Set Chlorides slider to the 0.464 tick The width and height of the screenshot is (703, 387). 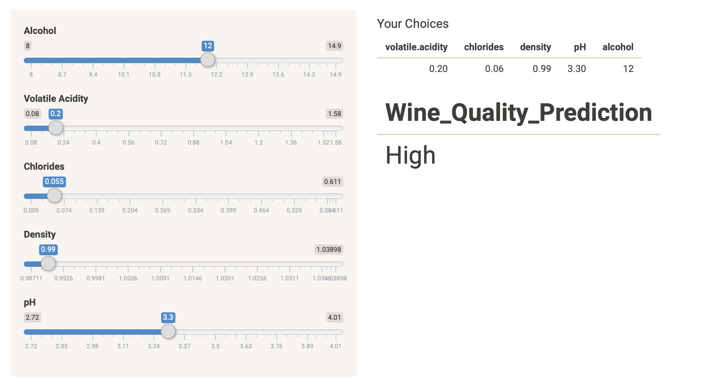click(x=261, y=196)
